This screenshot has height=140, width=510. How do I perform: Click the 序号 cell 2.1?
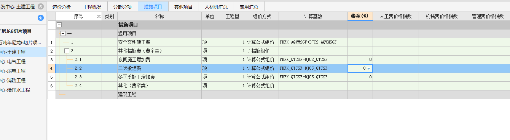click(79, 60)
